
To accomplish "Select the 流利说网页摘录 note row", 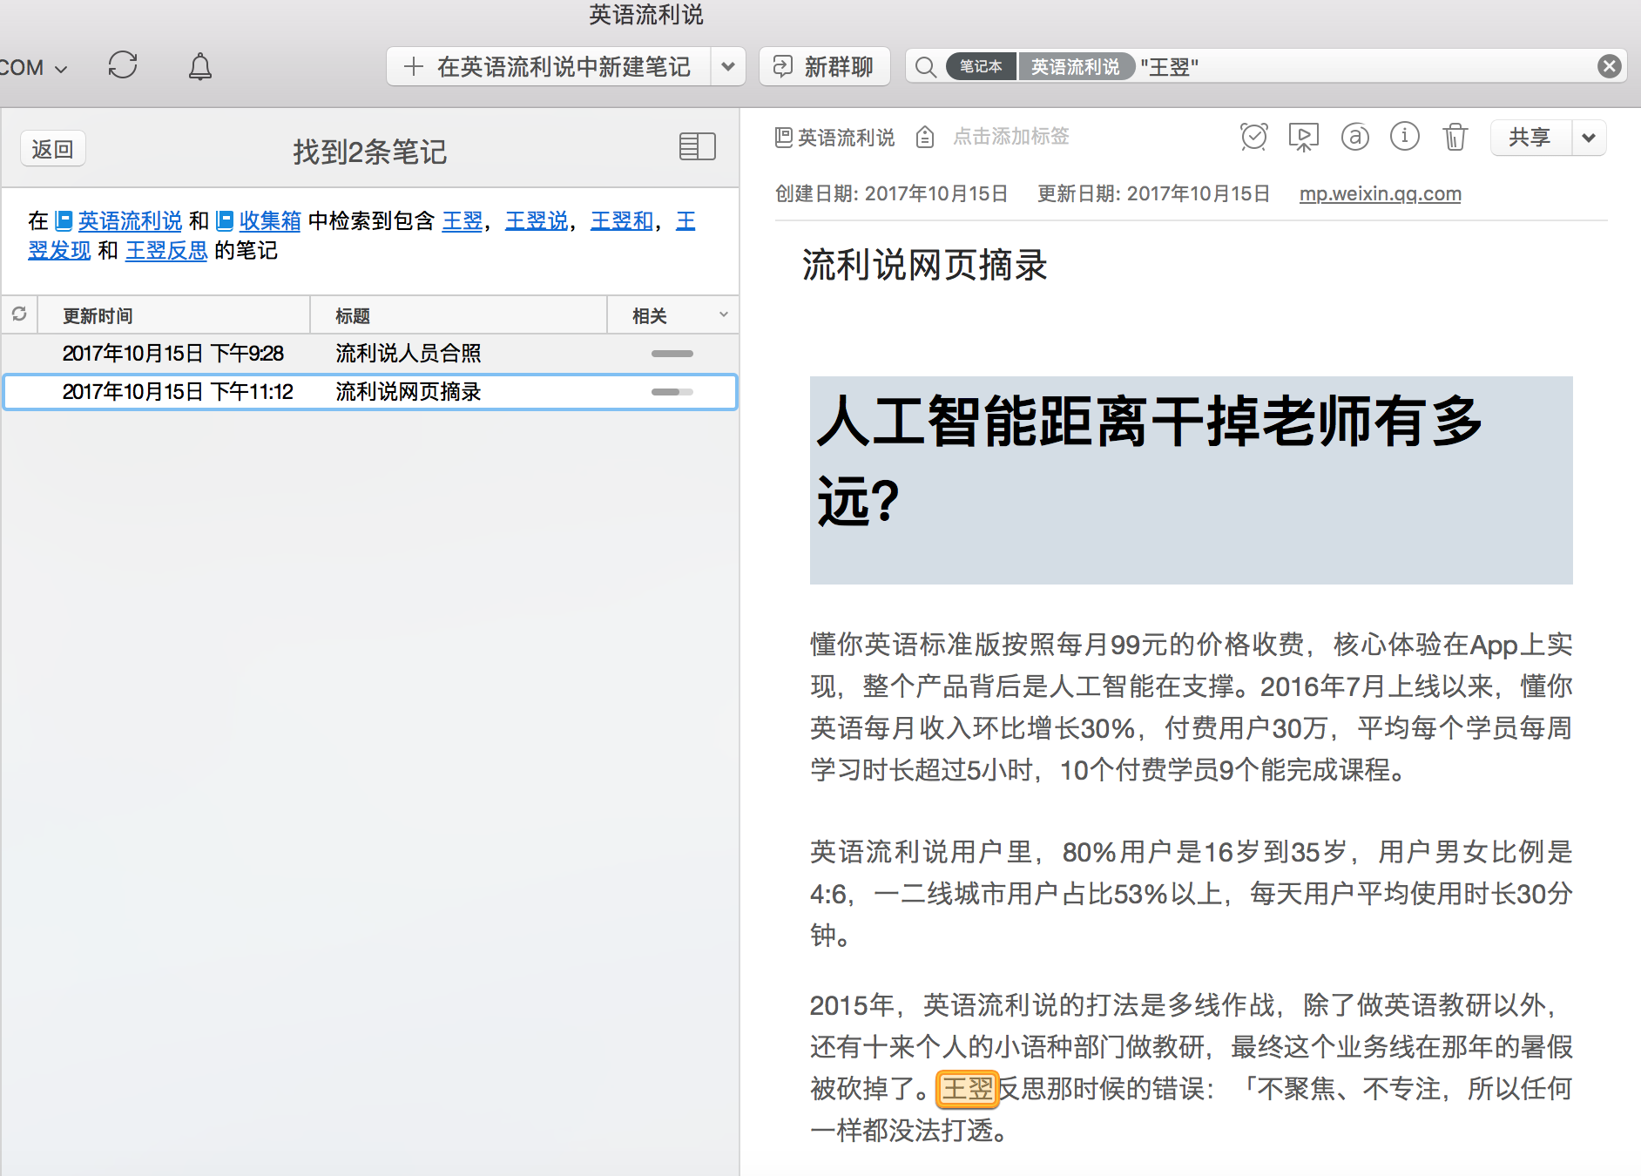I will (370, 392).
